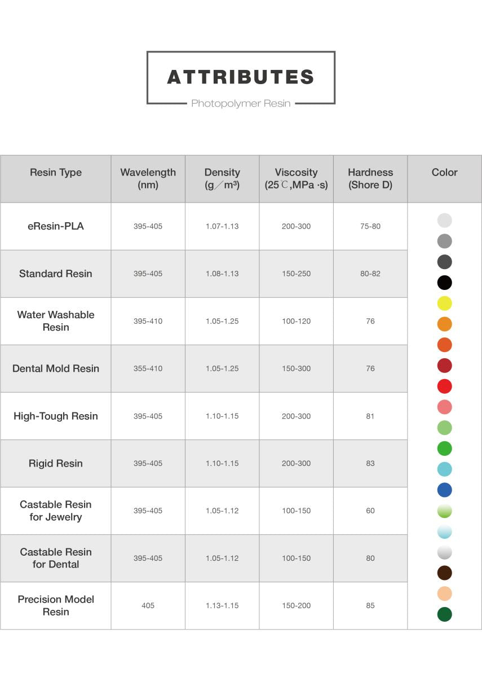Pick the peach skin-tone color circle
Viewport: 482px width, 677px height.
pos(444,594)
